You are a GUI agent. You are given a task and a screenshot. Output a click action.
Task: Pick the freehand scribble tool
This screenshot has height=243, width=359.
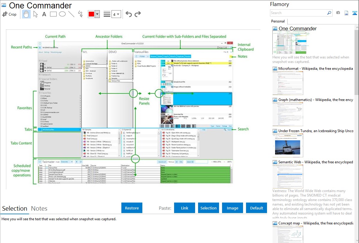(x=80, y=14)
